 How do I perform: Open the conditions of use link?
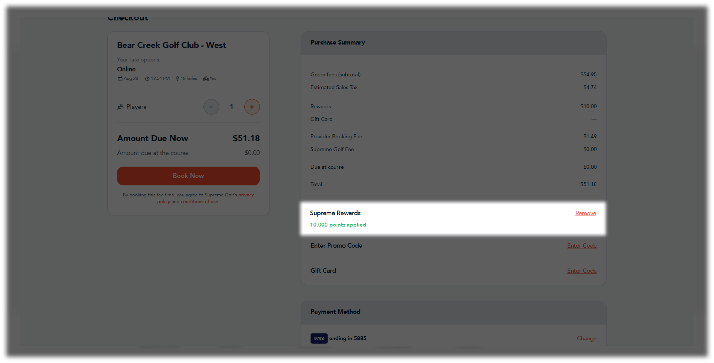(199, 202)
